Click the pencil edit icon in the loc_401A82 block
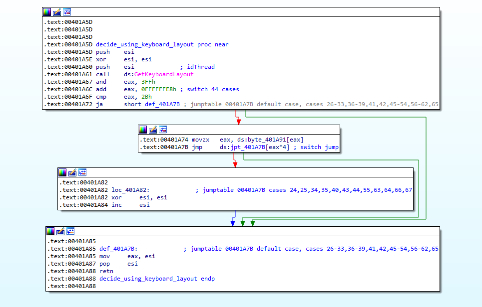This screenshot has width=482, height=307. point(72,172)
